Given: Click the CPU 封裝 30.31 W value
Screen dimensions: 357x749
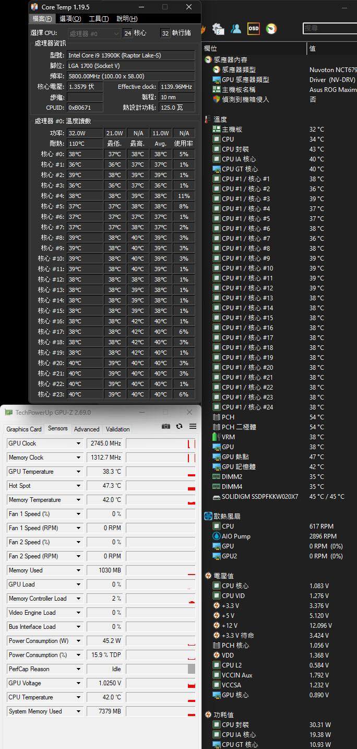Looking at the screenshot, I should (x=320, y=724).
